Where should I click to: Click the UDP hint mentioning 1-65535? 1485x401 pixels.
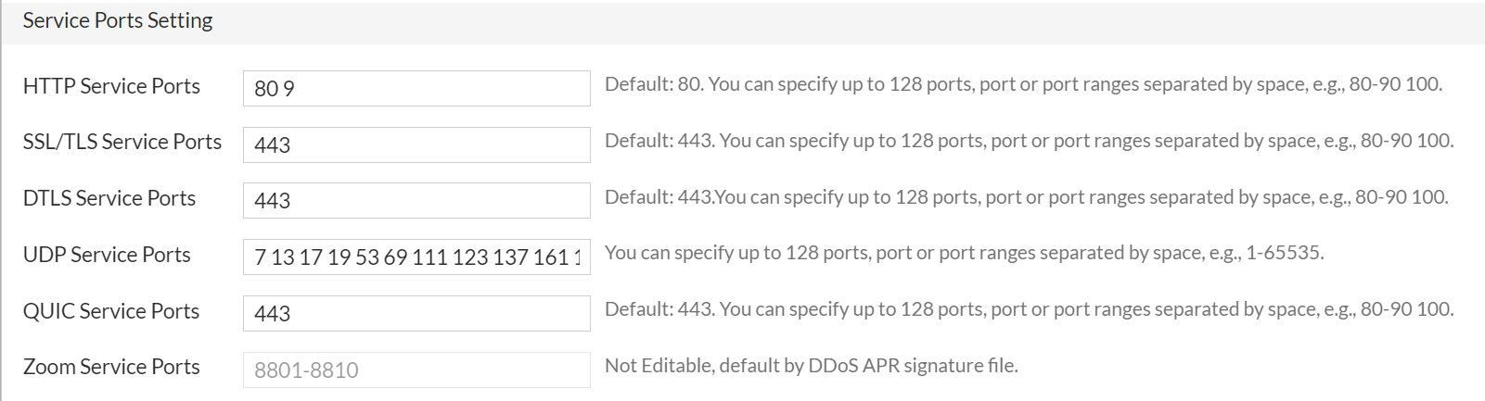point(964,253)
